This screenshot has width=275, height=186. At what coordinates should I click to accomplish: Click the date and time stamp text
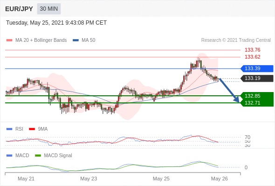[x=56, y=23]
